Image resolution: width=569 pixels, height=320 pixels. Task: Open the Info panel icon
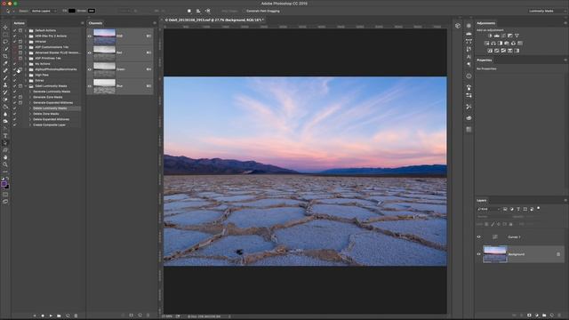pyautogui.click(x=469, y=76)
